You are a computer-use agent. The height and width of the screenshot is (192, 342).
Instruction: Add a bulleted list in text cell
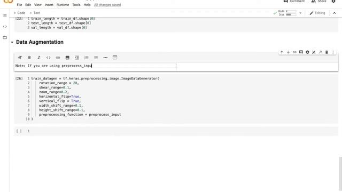pyautogui.click(x=96, y=58)
